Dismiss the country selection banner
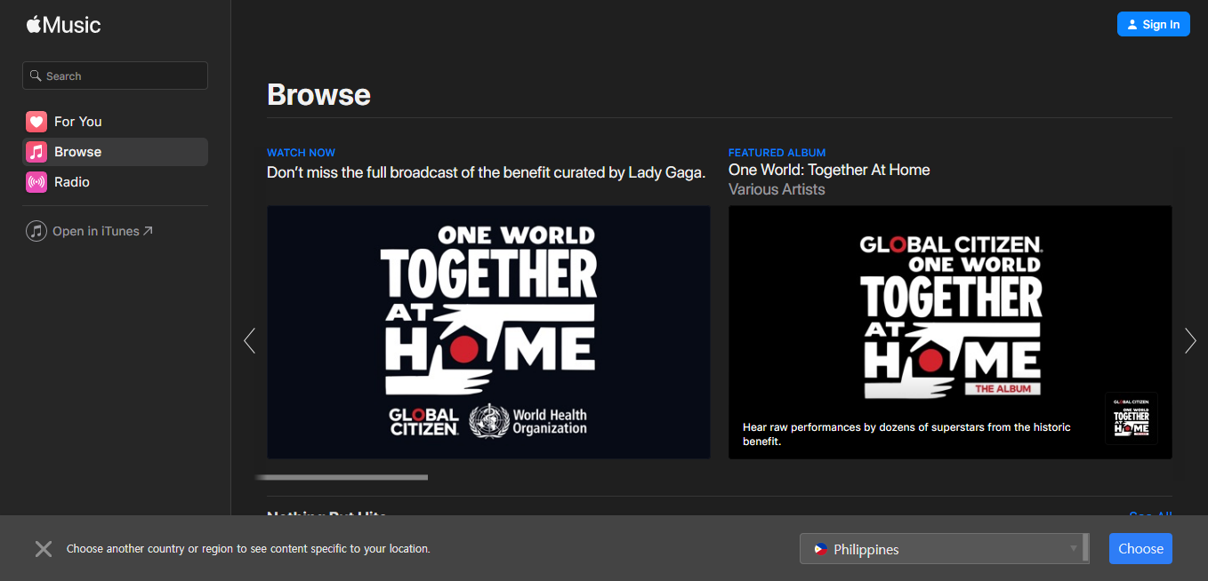Image resolution: width=1208 pixels, height=581 pixels. tap(44, 549)
